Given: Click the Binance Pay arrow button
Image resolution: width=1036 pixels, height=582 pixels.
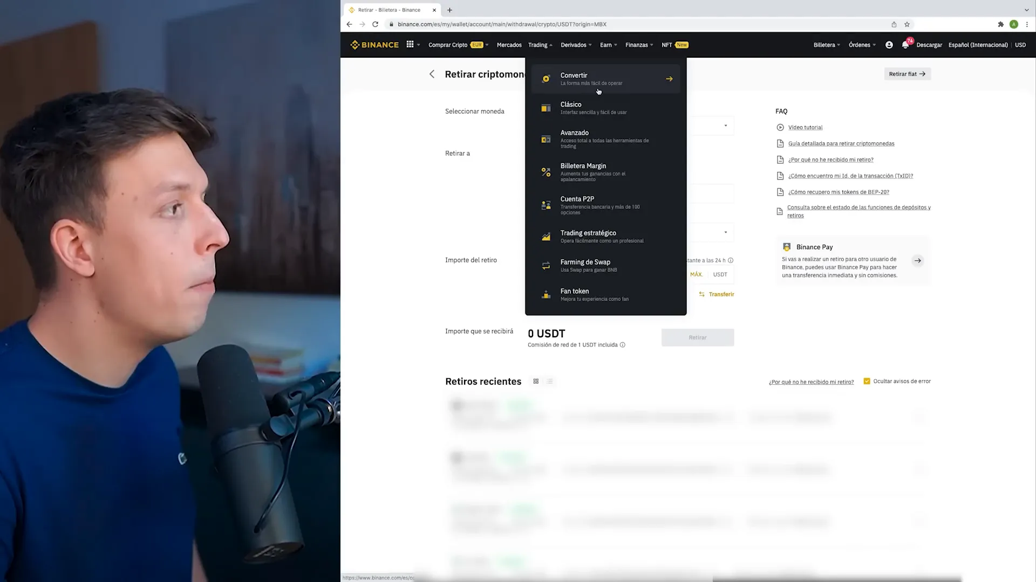Looking at the screenshot, I should pos(918,260).
